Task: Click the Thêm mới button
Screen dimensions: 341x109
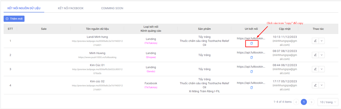Action: coord(14,19)
